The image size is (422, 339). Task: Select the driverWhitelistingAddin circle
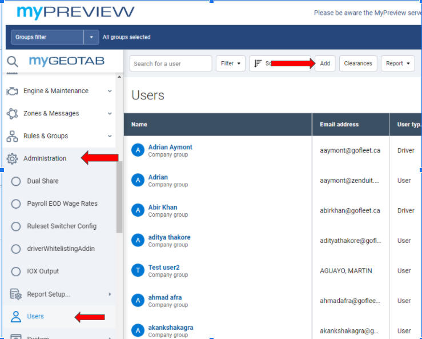16,249
